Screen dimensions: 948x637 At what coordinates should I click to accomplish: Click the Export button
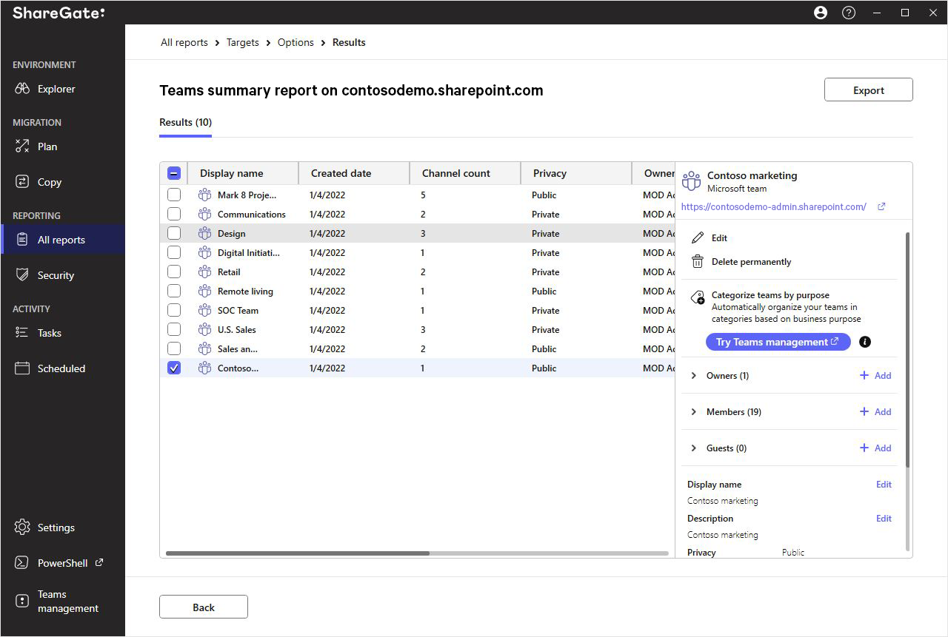(868, 90)
